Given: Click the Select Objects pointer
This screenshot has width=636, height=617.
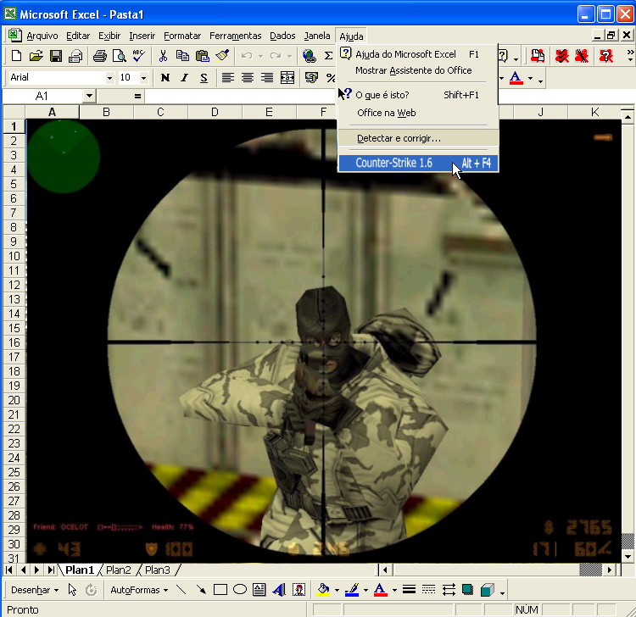Looking at the screenshot, I should [x=72, y=589].
